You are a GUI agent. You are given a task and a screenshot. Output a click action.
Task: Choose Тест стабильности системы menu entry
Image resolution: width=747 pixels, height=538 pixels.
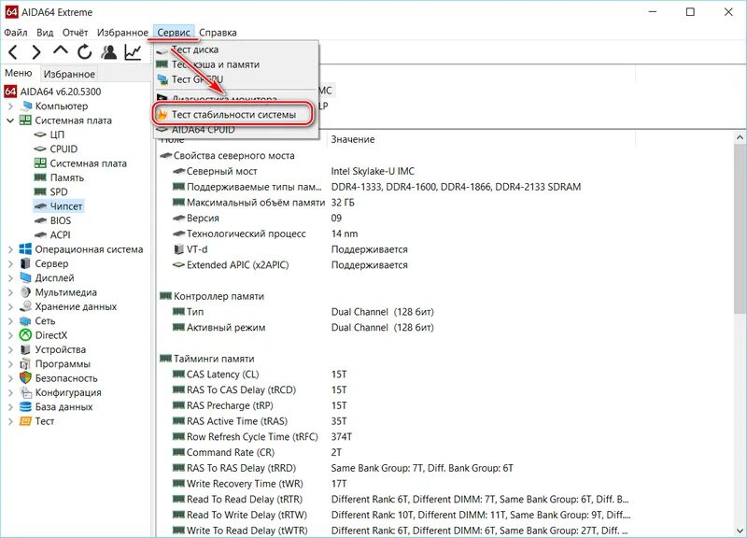[x=233, y=114]
